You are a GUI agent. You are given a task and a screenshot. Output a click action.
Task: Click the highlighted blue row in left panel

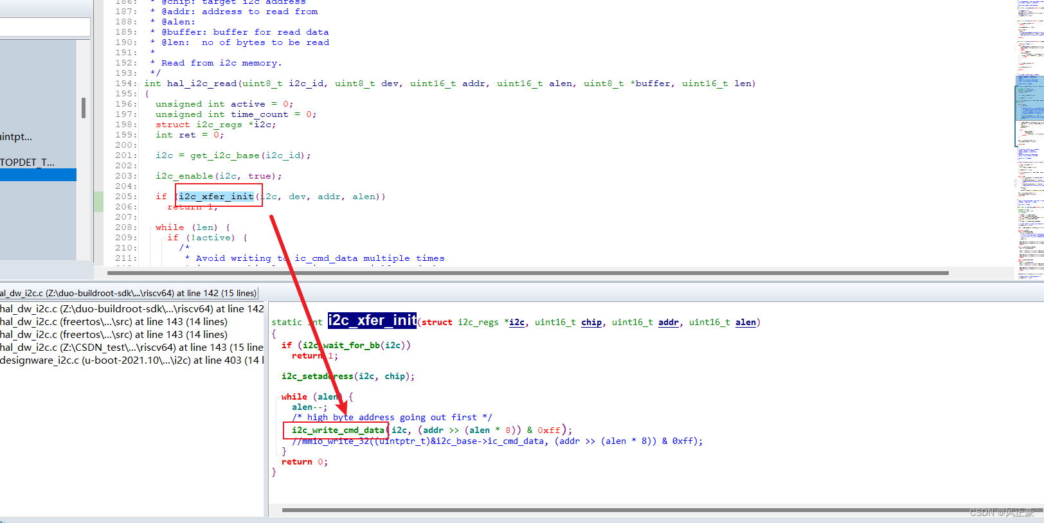pyautogui.click(x=38, y=175)
